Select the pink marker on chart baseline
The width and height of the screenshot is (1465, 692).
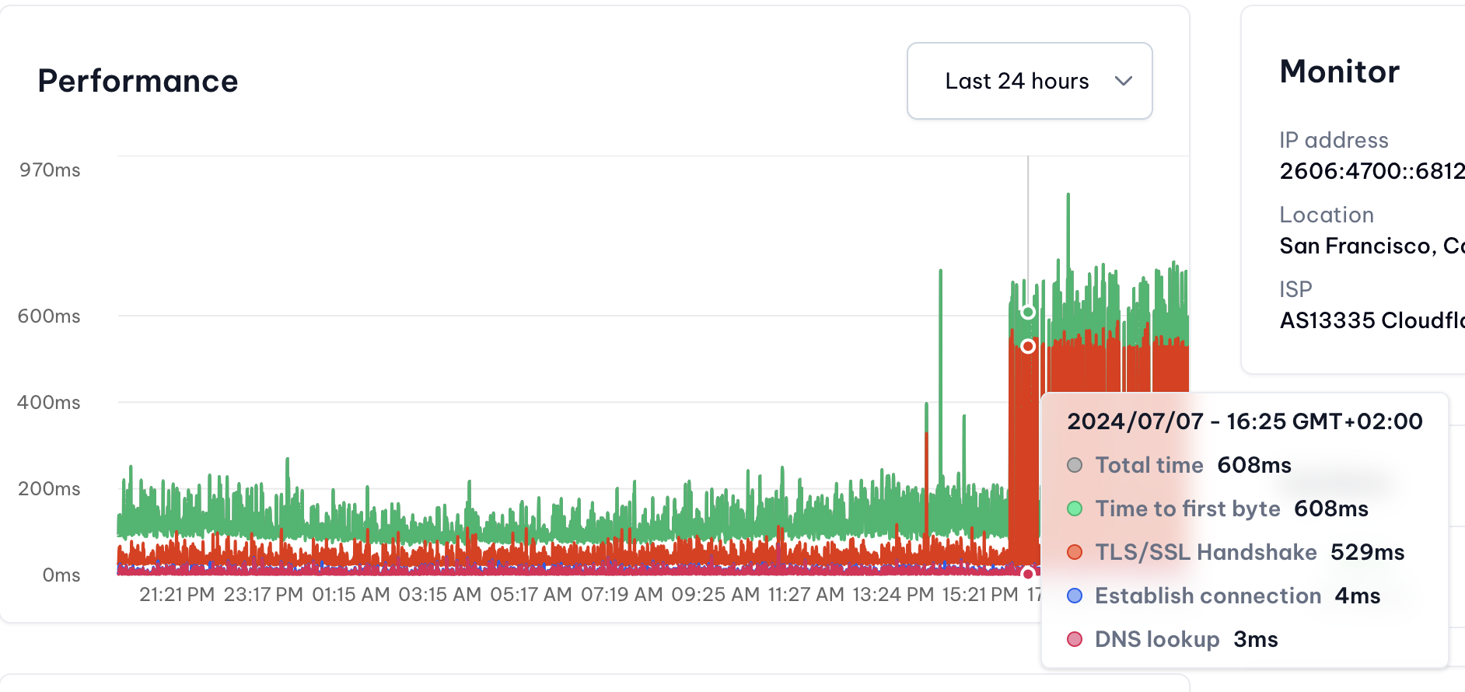(x=1028, y=574)
